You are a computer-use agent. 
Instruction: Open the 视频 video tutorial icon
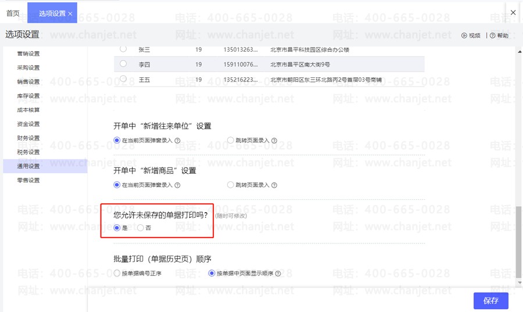point(464,35)
